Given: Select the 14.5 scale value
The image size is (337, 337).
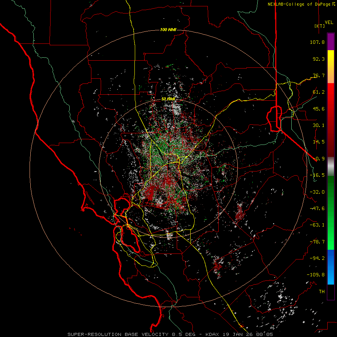Looking at the screenshot, I should pyautogui.click(x=319, y=142).
